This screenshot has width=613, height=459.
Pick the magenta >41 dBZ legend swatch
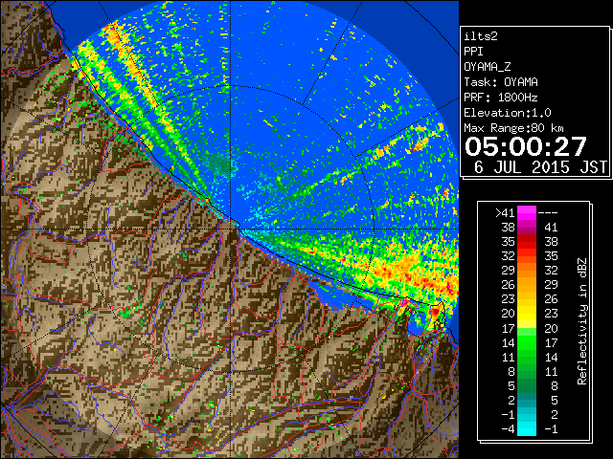click(x=527, y=212)
